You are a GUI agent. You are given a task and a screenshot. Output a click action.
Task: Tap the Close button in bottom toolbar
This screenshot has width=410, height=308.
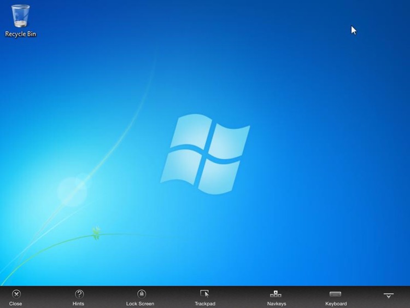click(16, 298)
